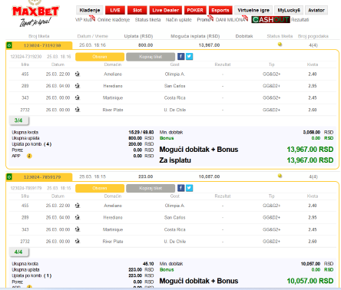Click yellow status dot of ticket 123024-7319230
The width and height of the screenshot is (341, 290).
click(280, 44)
